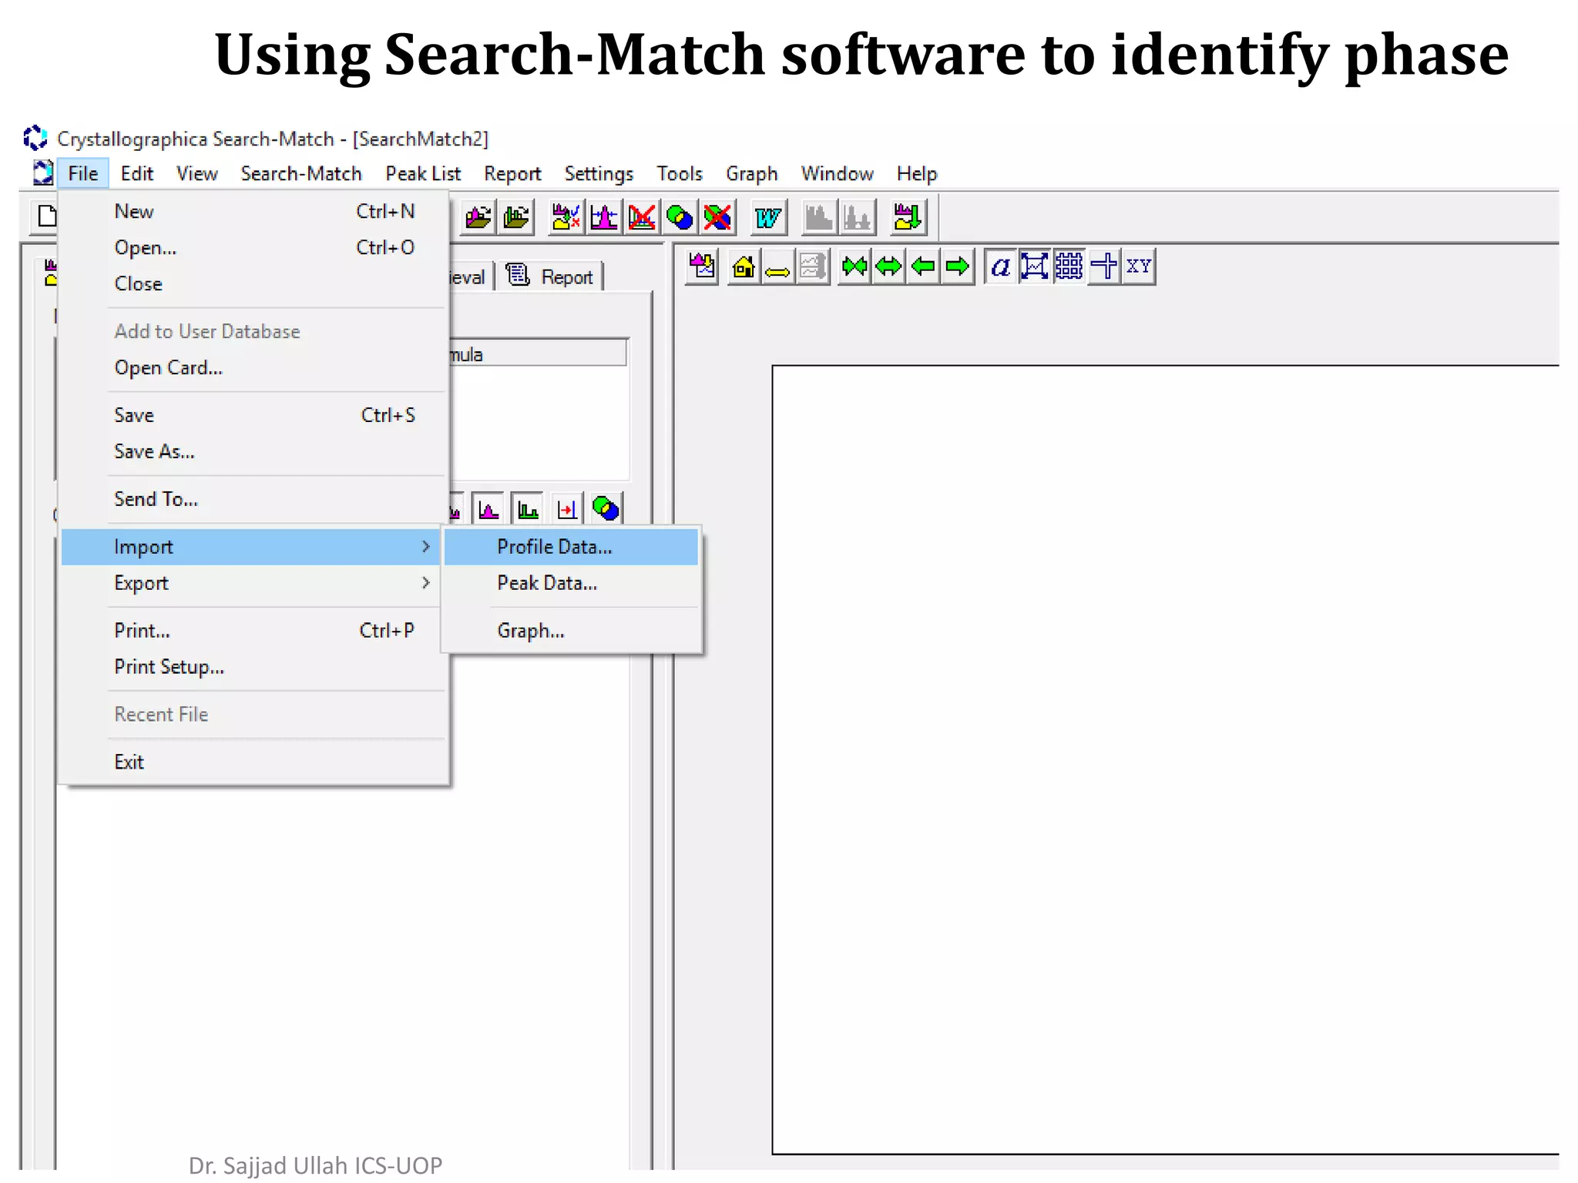The height and width of the screenshot is (1183, 1578).
Task: Choose Open... from the File menu
Action: 253,247
